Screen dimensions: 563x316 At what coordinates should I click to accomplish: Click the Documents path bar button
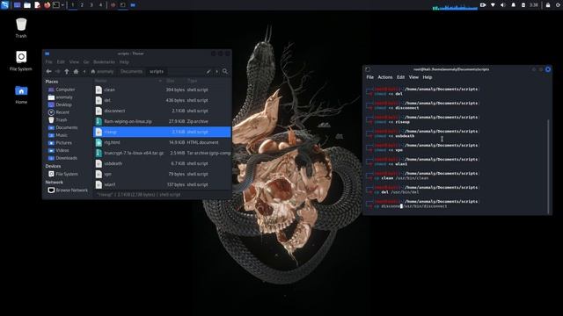pos(131,71)
